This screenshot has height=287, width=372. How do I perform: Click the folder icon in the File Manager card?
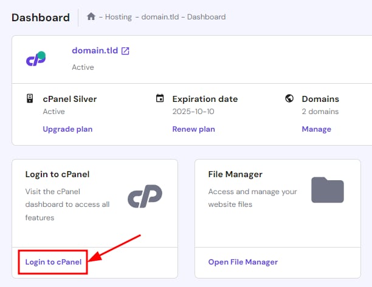click(x=327, y=190)
